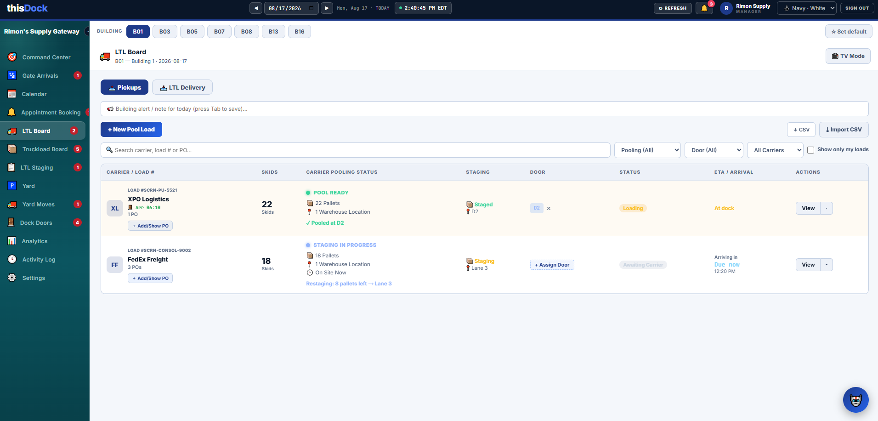Viewport: 878px width, 421px height.
Task: Open Appointment Booking bell icon in sidebar
Action: point(11,112)
